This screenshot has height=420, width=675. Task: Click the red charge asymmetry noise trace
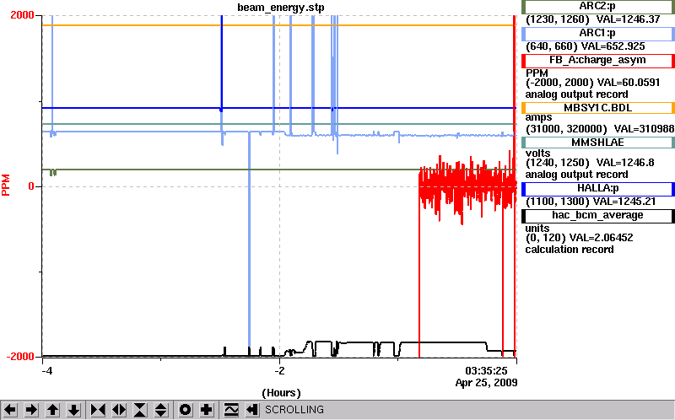click(x=467, y=187)
